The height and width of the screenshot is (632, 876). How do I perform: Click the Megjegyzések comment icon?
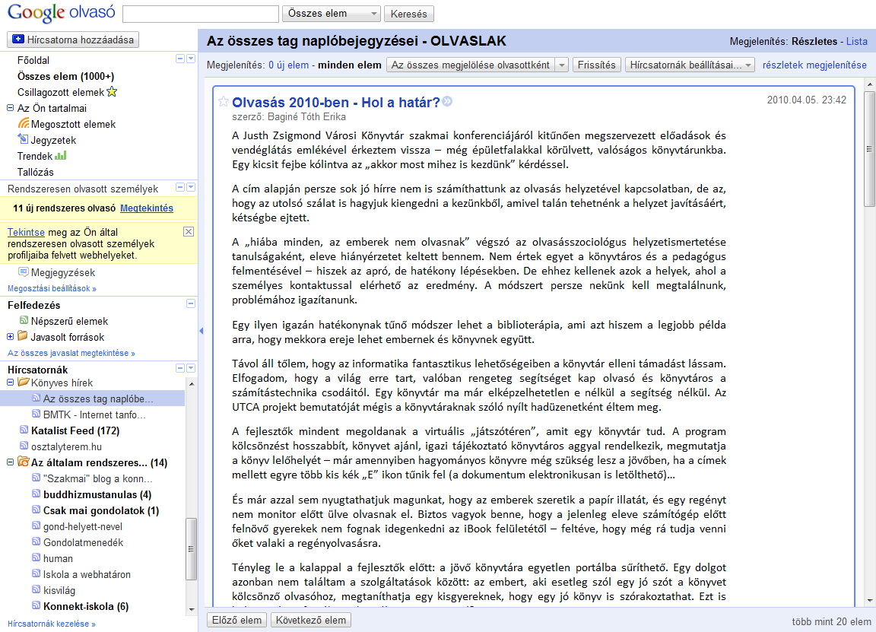point(24,272)
